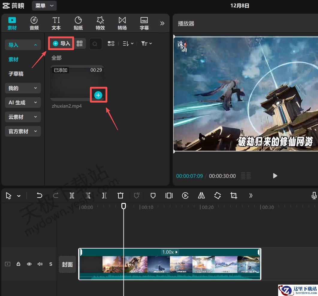Expand the 云素材 category
Viewport: 318px width, 296px height.
click(x=23, y=117)
